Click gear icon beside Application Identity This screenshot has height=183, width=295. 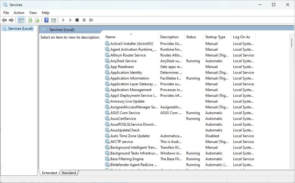[107, 72]
